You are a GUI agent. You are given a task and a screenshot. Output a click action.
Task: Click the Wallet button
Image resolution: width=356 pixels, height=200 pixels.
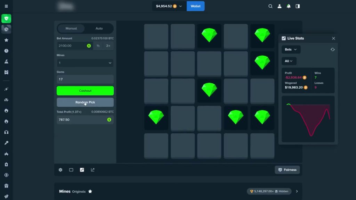tap(195, 6)
